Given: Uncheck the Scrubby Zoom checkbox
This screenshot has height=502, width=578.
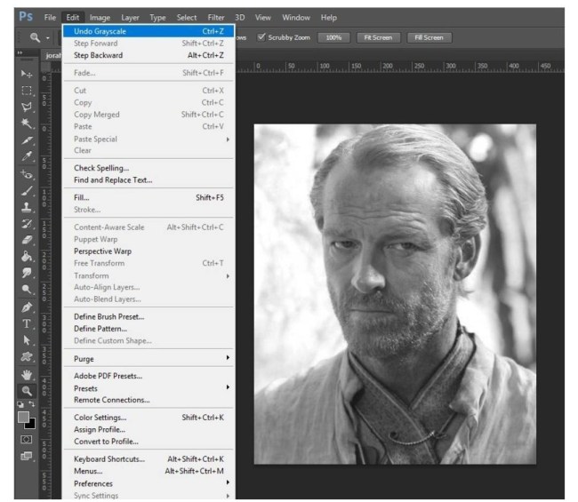Looking at the screenshot, I should [261, 37].
